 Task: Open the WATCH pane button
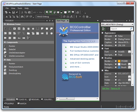pos(22,103)
